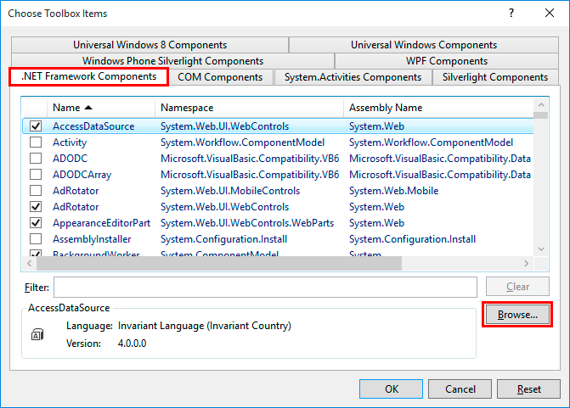This screenshot has width=570, height=408.
Task: Uncheck the AdRotator WebControls checkbox
Action: (x=36, y=206)
